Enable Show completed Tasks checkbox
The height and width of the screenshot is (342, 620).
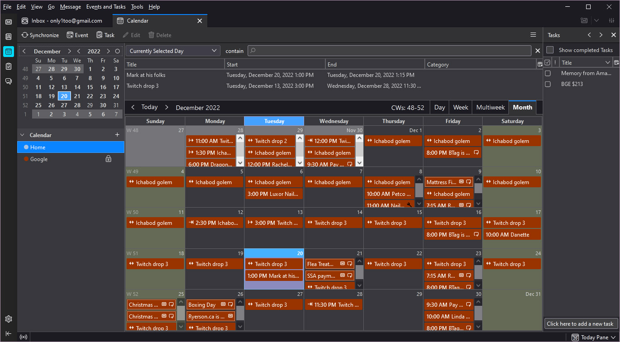(x=550, y=50)
